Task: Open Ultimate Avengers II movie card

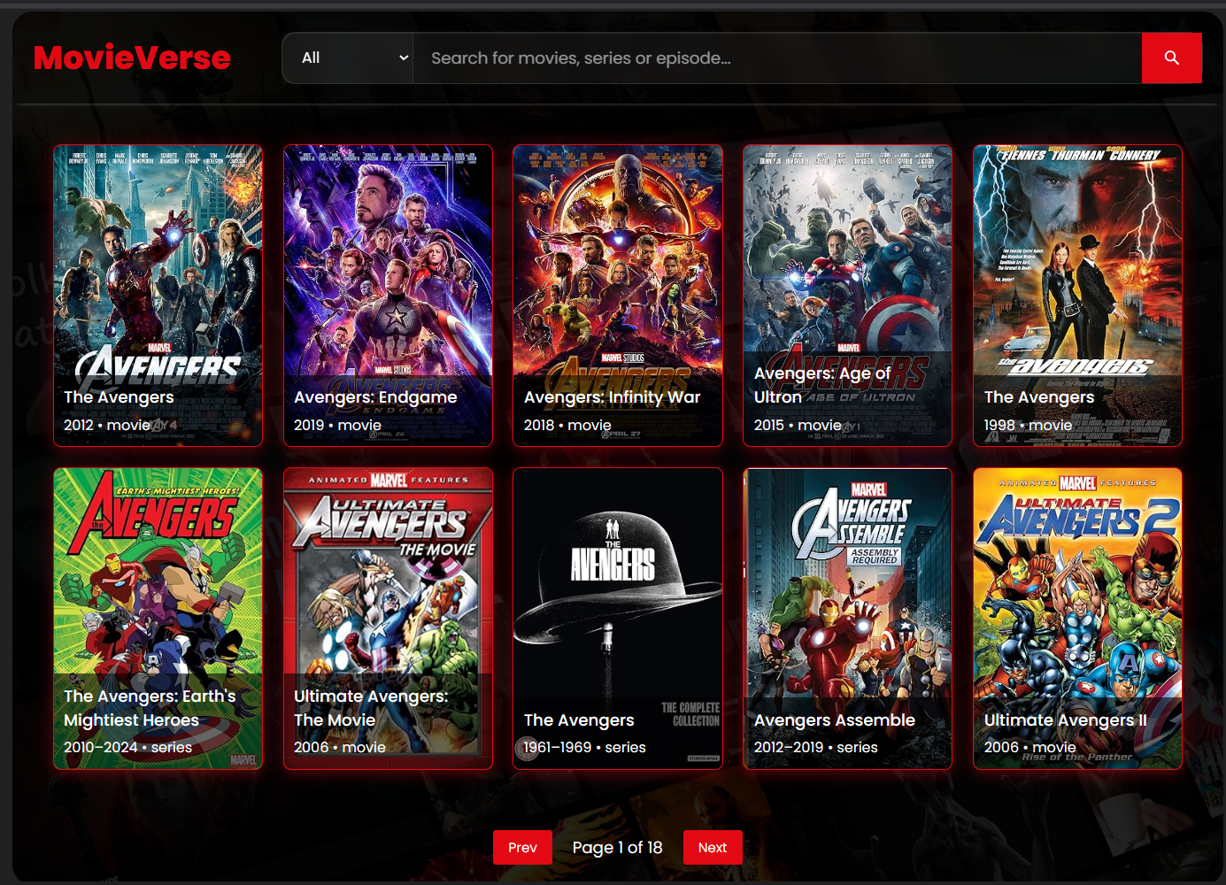Action: (x=1077, y=619)
